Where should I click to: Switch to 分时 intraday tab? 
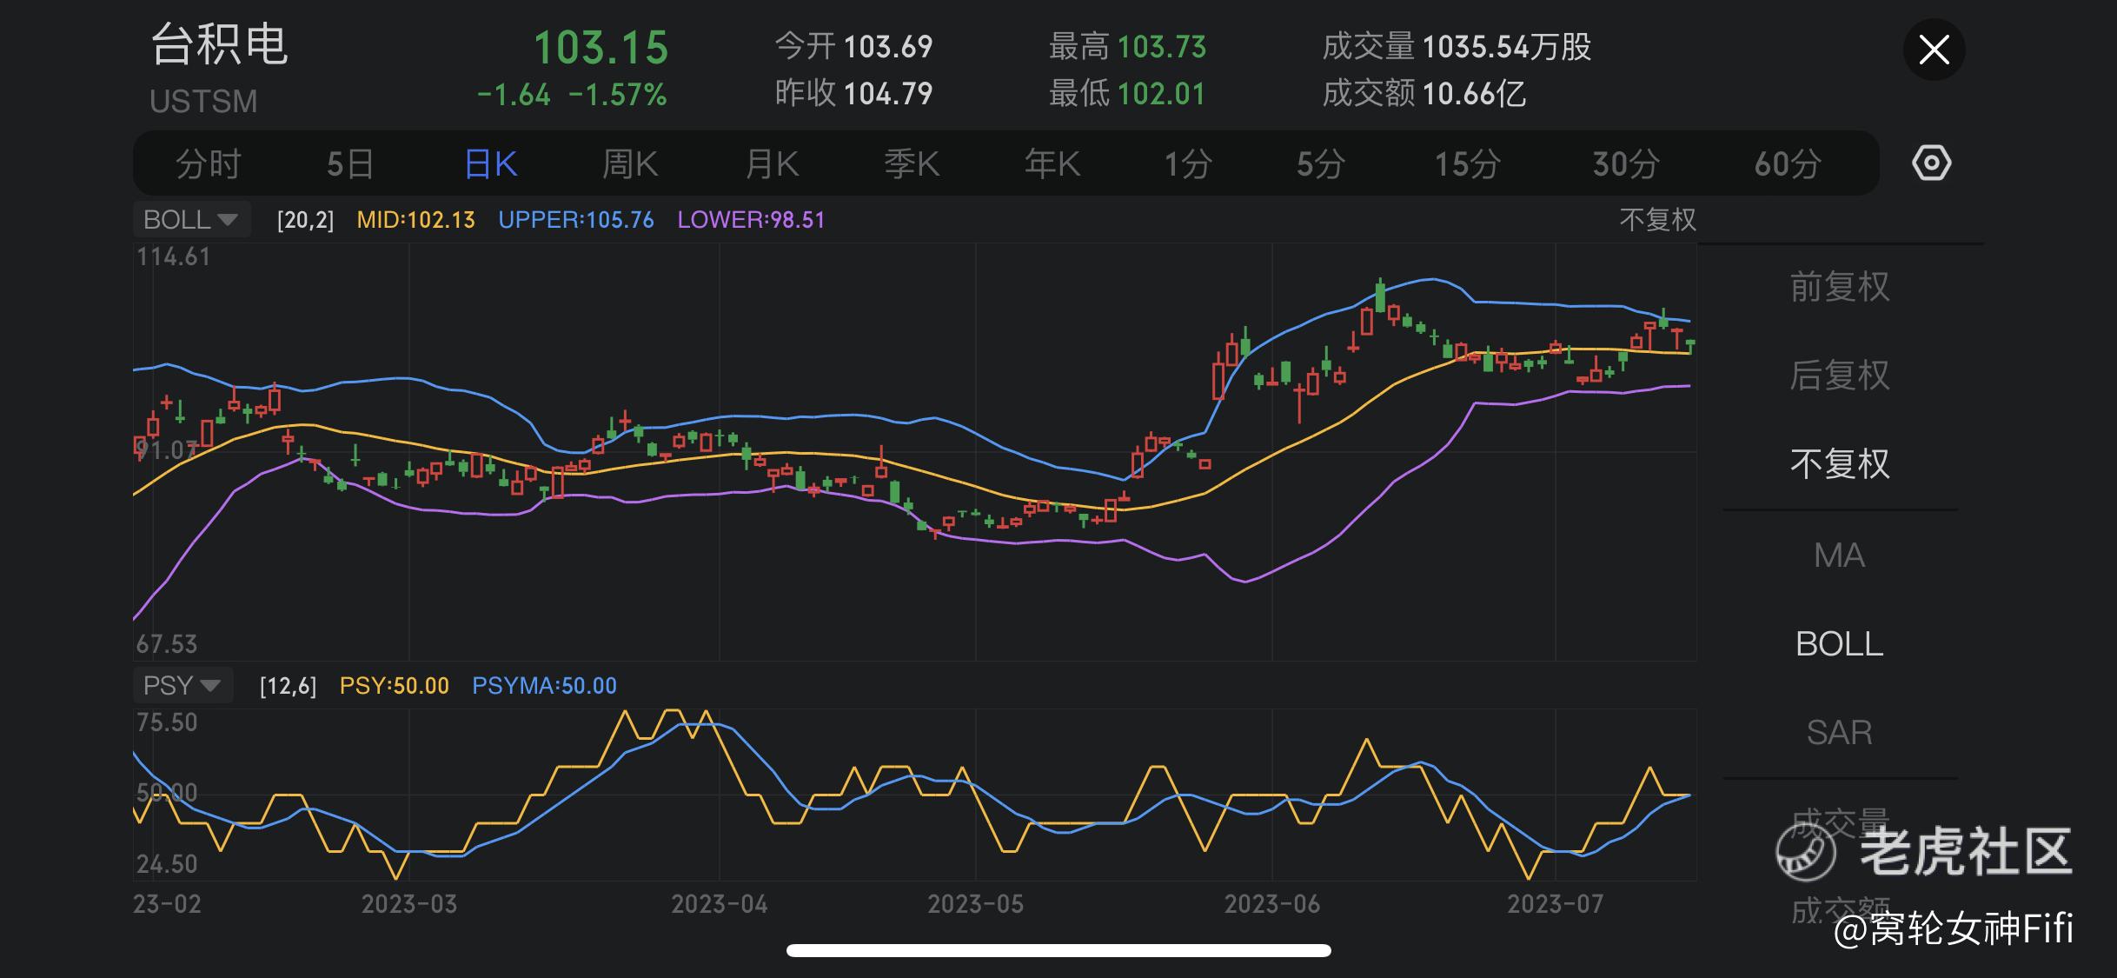click(x=208, y=163)
